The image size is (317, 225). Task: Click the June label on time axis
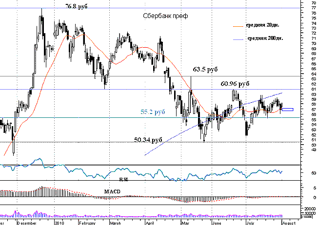point(217,223)
